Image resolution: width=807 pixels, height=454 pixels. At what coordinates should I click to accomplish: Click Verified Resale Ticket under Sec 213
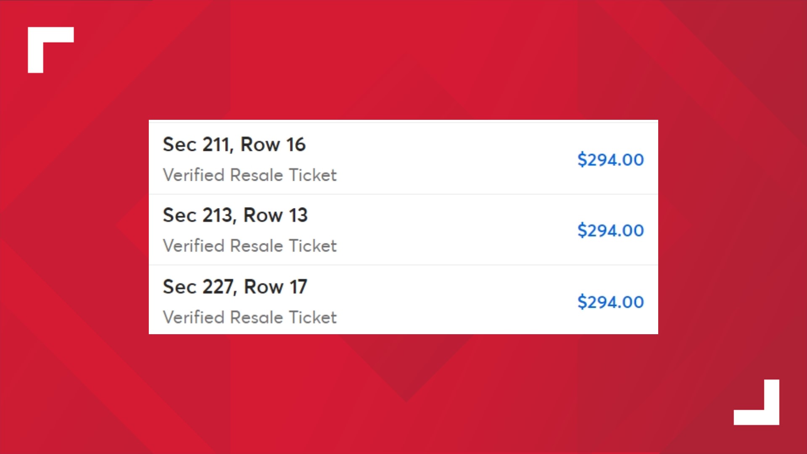pos(251,246)
